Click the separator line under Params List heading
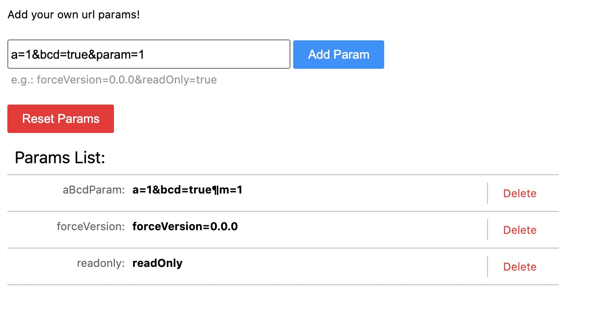Viewport: 602px width, 310px height. pos(283,175)
